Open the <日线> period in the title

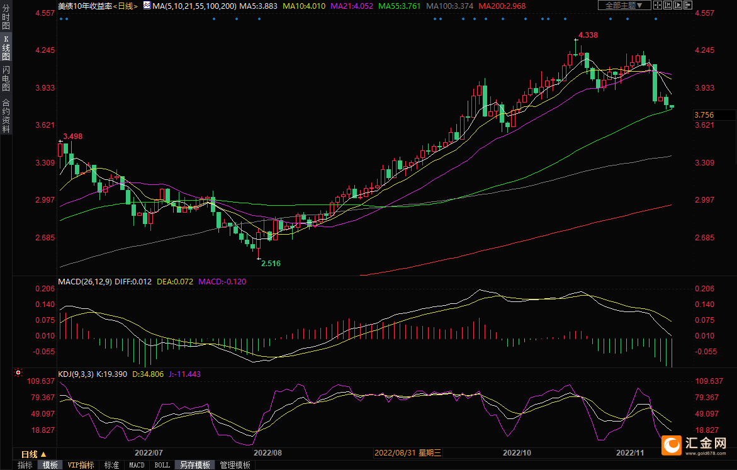point(125,6)
